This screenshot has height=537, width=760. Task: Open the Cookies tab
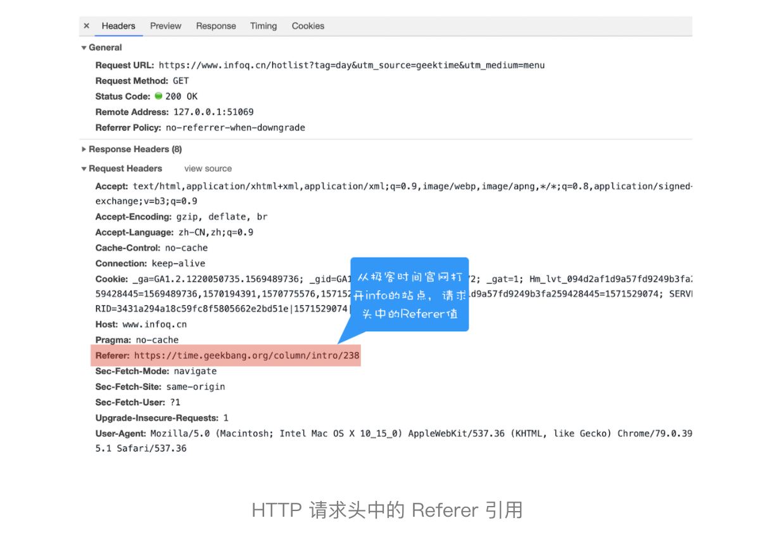(308, 26)
